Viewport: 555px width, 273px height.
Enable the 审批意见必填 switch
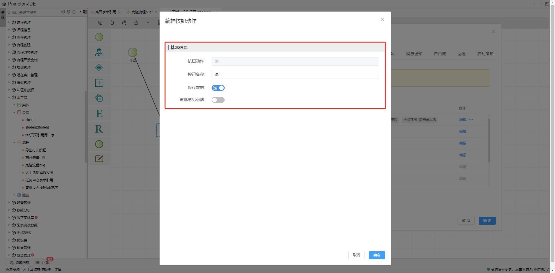click(x=218, y=100)
